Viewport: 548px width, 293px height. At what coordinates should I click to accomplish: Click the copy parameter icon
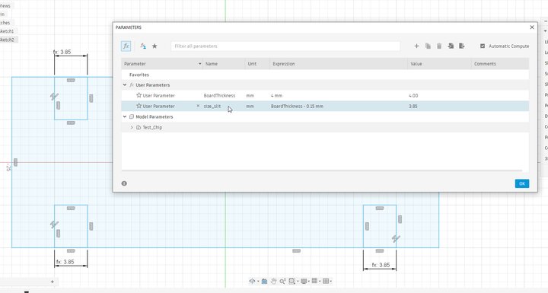point(428,46)
